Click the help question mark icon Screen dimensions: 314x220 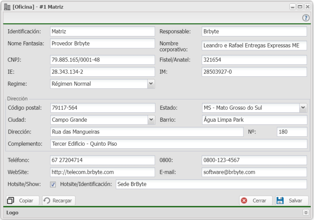306,18
